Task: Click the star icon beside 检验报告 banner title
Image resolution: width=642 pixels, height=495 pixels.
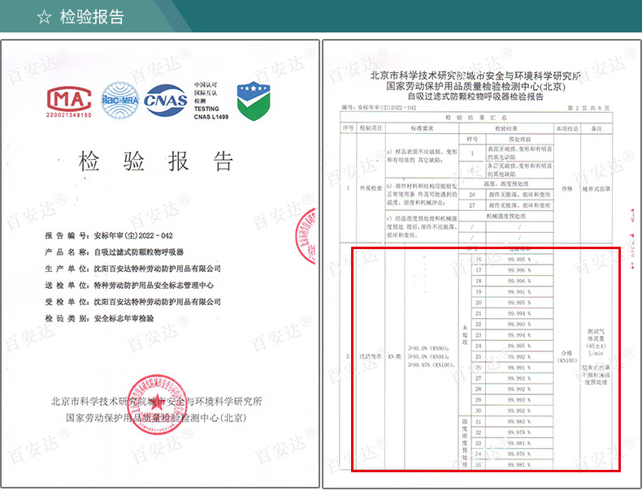Action: [x=44, y=17]
